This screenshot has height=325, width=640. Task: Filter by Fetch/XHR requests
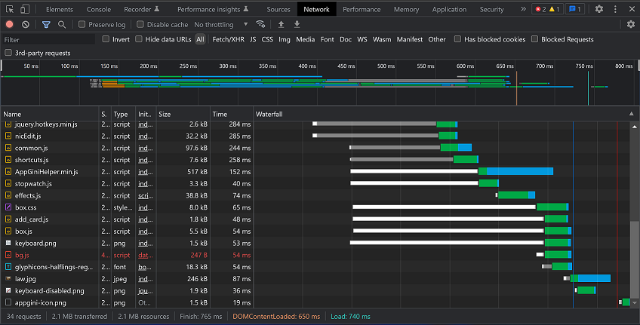228,39
